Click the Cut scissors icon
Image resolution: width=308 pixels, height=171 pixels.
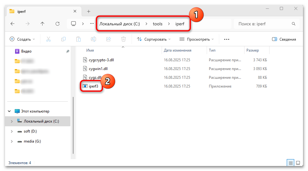48,39
